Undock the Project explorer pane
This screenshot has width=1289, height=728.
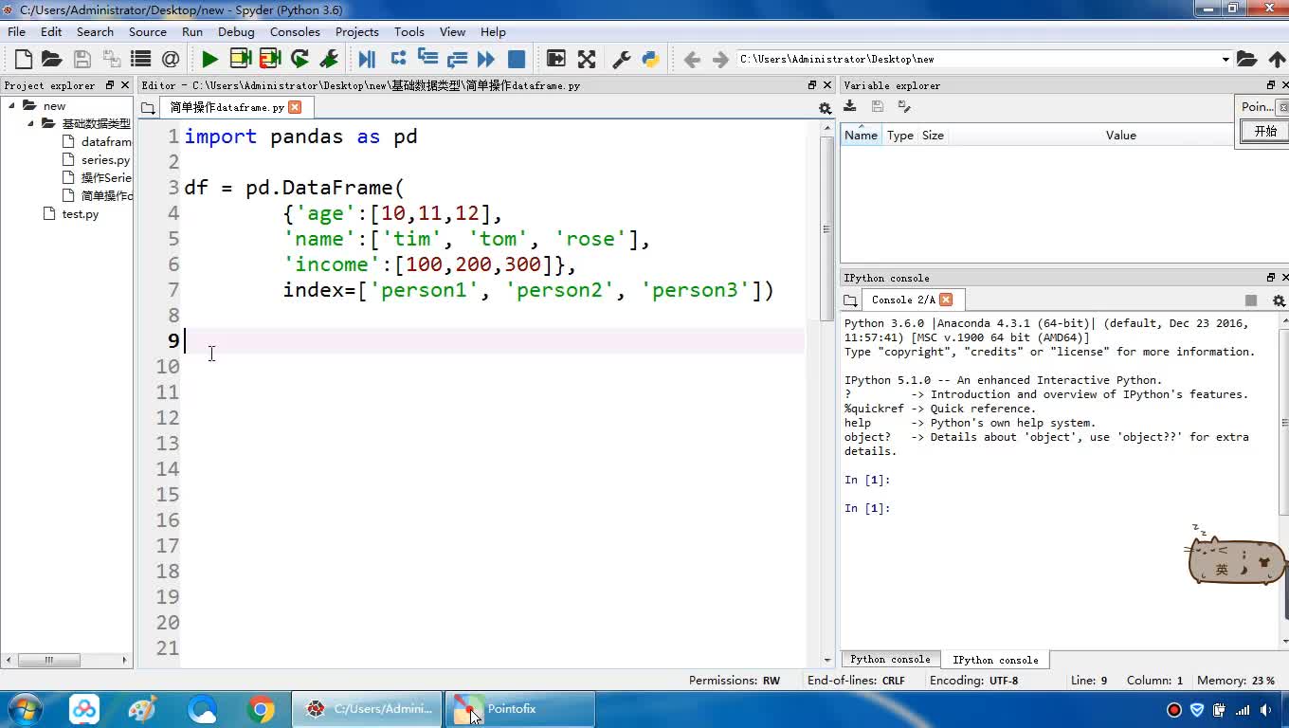[110, 85]
